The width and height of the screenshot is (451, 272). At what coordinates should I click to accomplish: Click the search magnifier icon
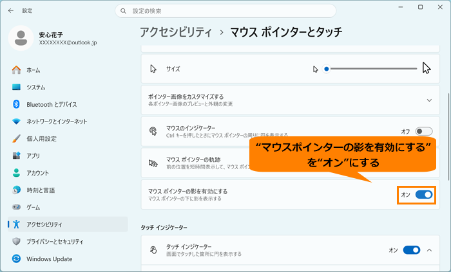[124, 11]
